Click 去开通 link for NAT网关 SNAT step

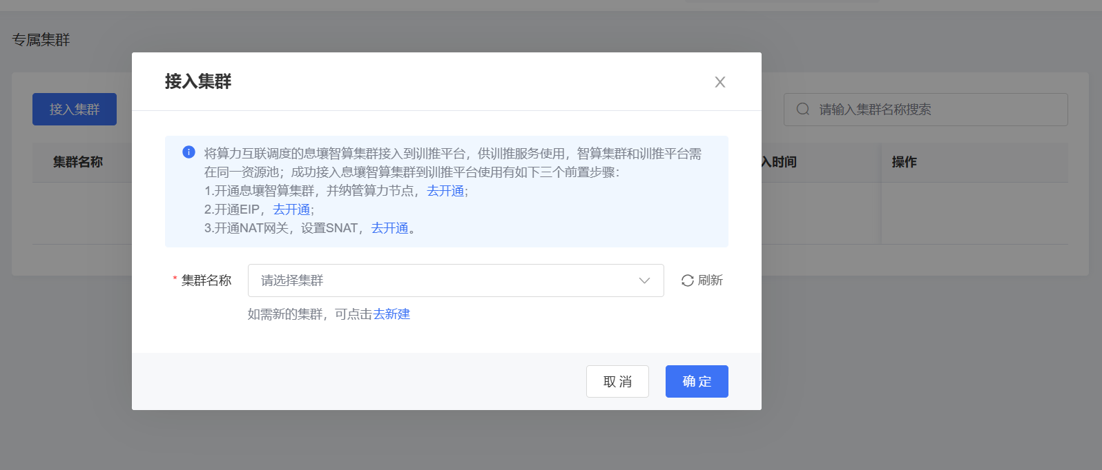390,228
